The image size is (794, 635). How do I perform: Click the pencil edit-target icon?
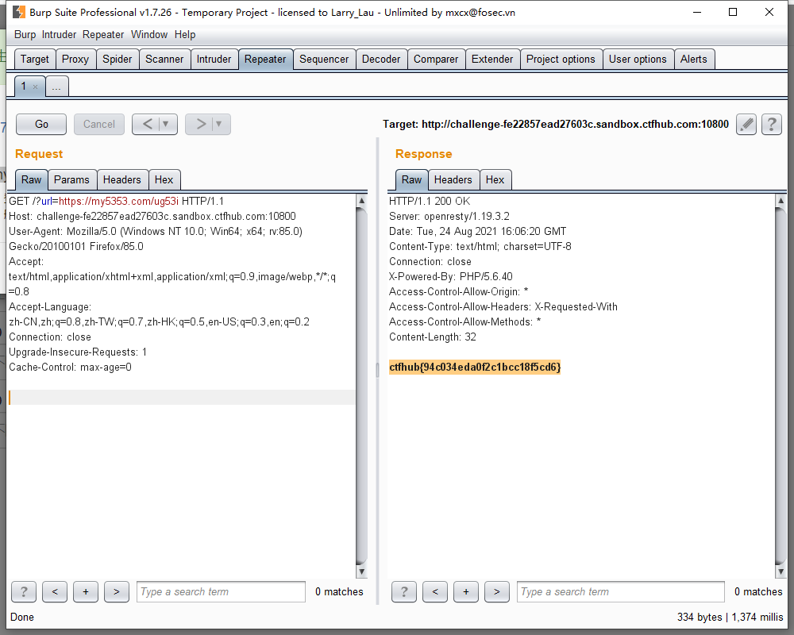[746, 124]
